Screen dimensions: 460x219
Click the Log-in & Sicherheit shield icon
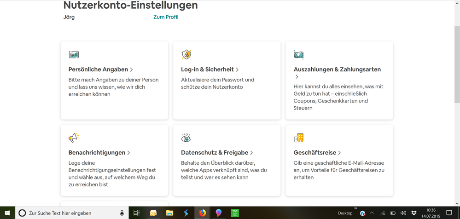pos(186,55)
